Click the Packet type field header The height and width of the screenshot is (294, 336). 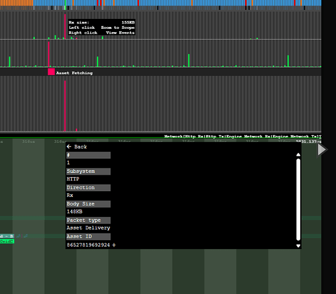[x=88, y=220]
